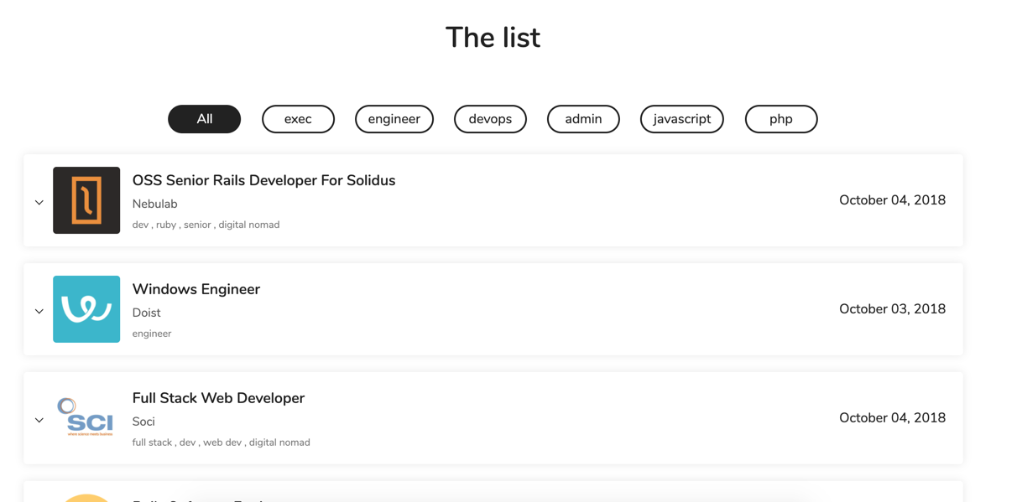Screen dimensions: 1022x502
Task: Expand the Windows Engineer listing chevron
Action: coord(39,311)
